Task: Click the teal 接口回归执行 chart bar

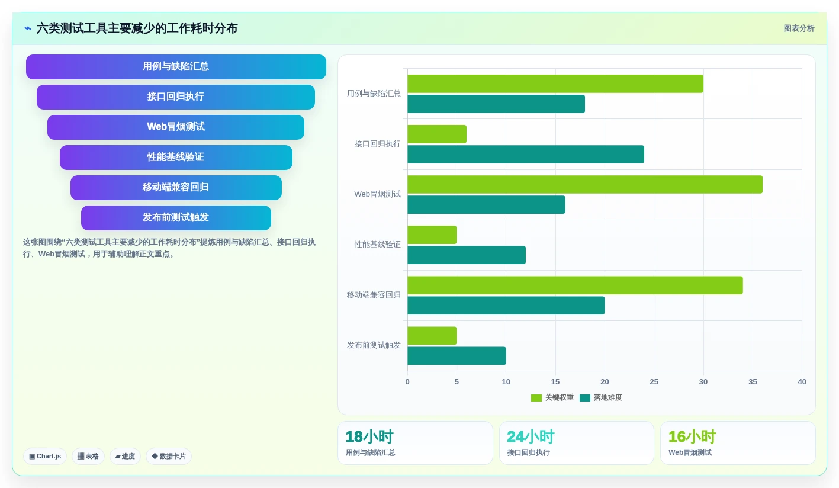Action: pos(526,154)
